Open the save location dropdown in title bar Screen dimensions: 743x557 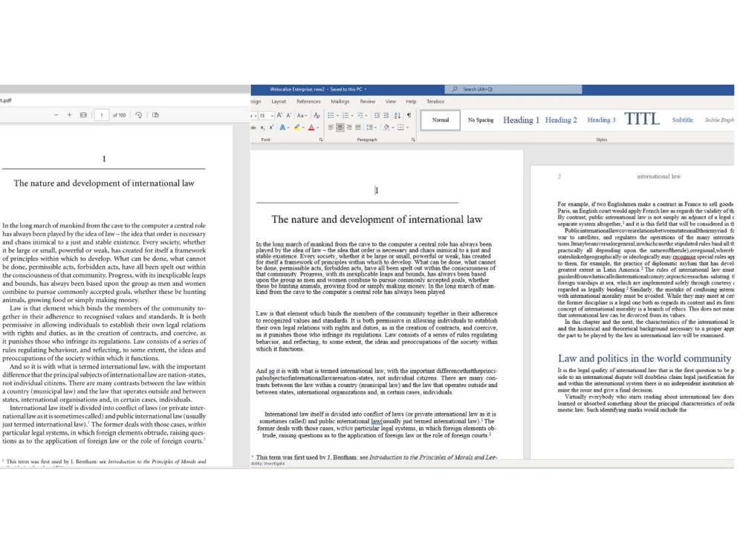pos(366,89)
